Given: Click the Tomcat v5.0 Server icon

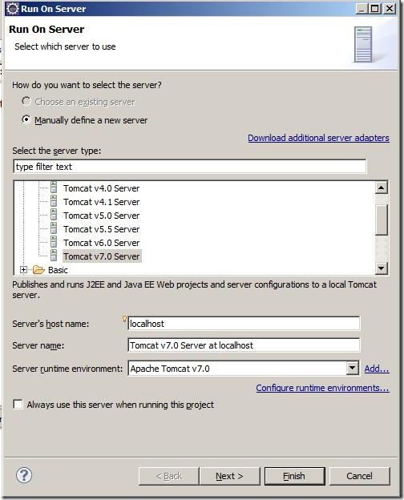Looking at the screenshot, I should [54, 216].
